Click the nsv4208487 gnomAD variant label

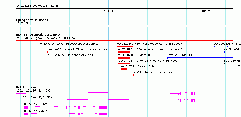pos(46,38)
